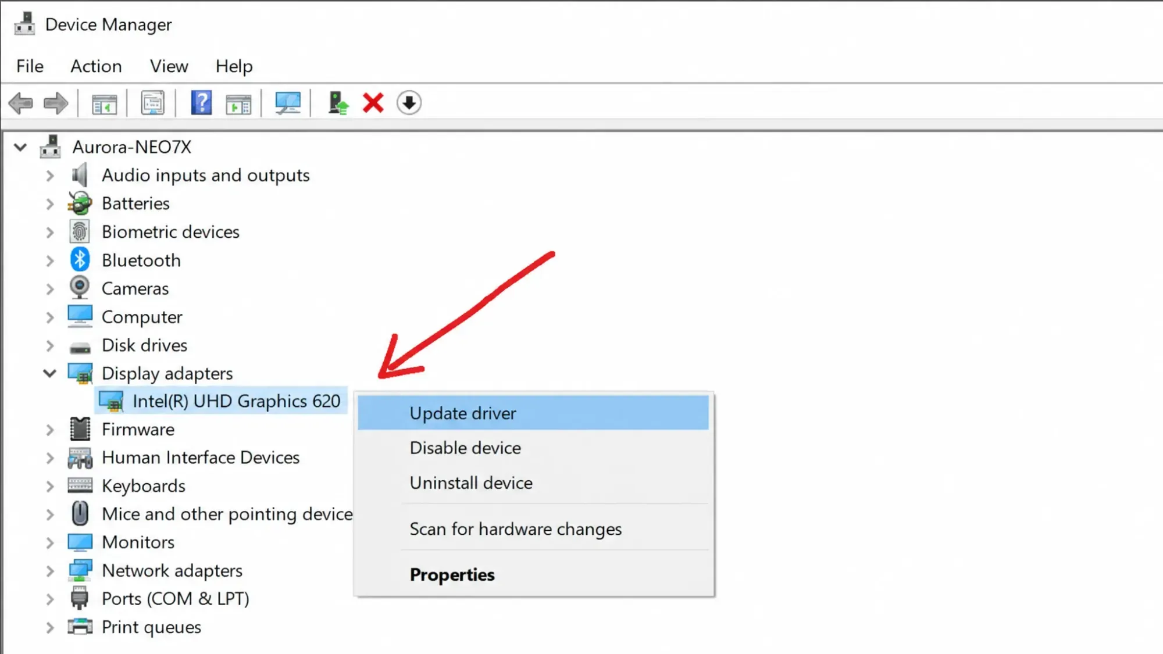Expand the Firmware category chevron
This screenshot has height=654, width=1163.
click(x=50, y=430)
